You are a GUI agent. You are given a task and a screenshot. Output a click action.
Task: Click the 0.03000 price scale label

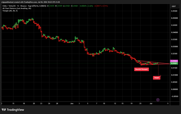tap(174, 47)
